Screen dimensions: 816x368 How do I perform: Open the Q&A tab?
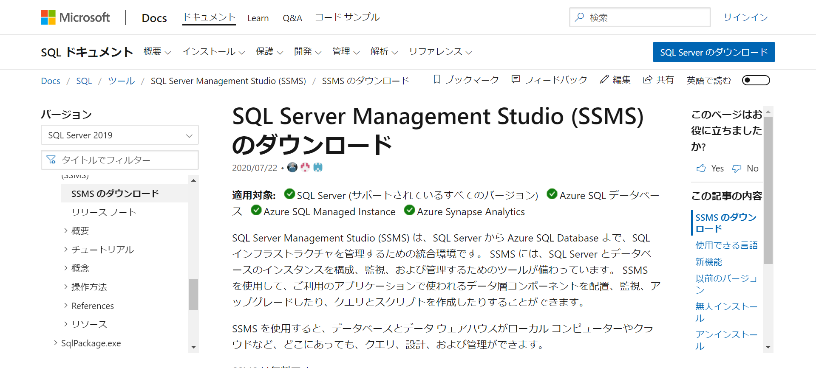[292, 18]
